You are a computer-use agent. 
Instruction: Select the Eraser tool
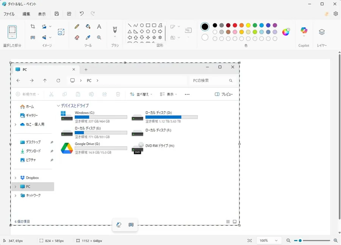(x=77, y=37)
